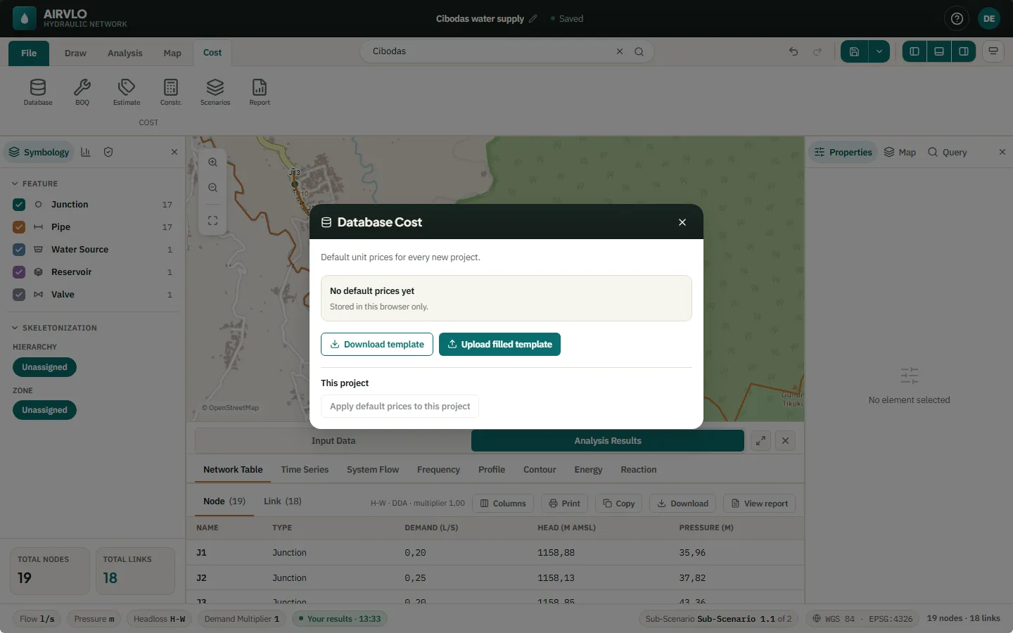Screen dimensions: 1013x633
Task: Open the BOQ wrench tool
Action: tap(82, 92)
